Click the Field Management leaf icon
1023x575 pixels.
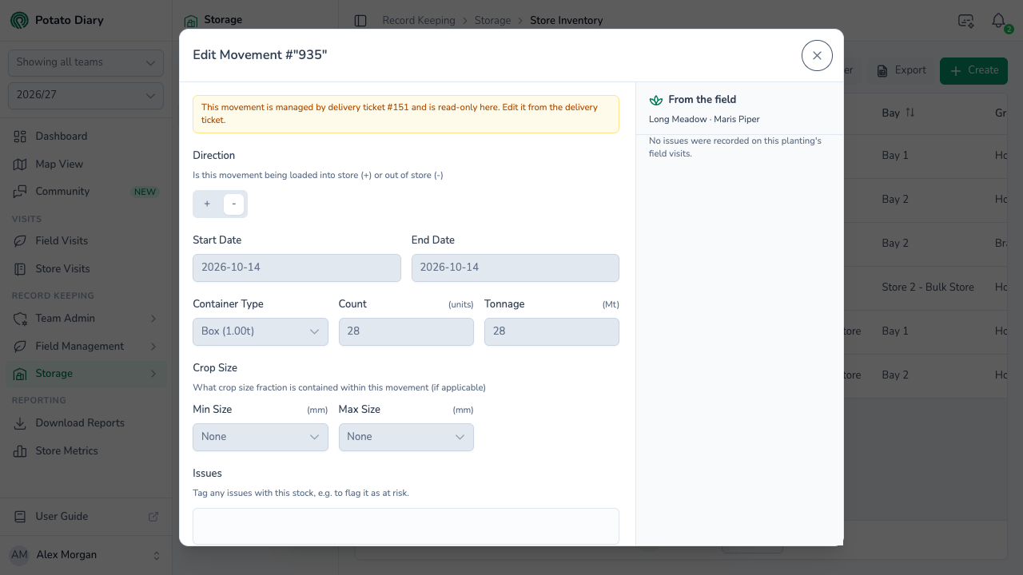coord(20,347)
